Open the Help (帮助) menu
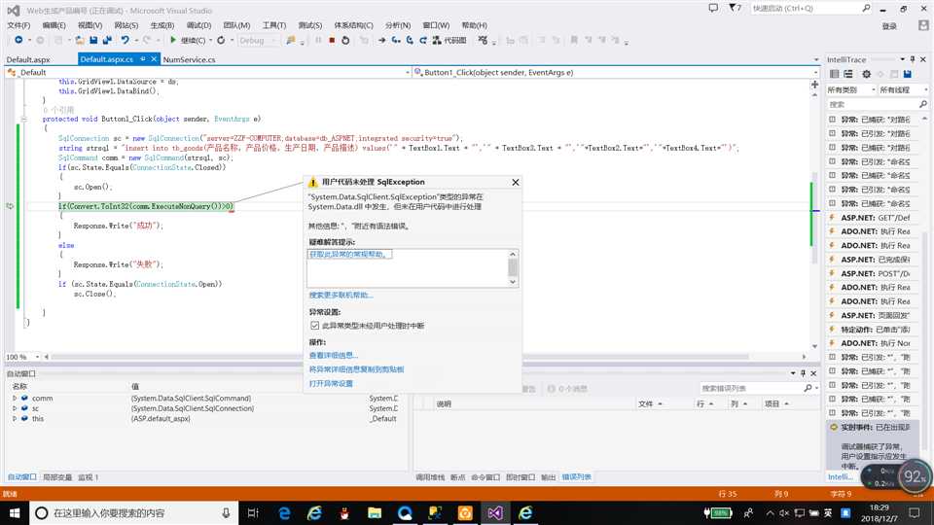The height and width of the screenshot is (525, 934). [474, 25]
